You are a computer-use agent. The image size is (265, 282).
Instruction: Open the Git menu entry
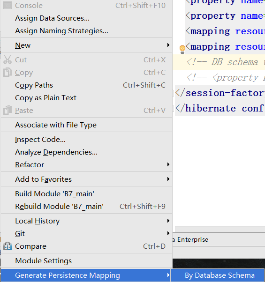[87, 233]
